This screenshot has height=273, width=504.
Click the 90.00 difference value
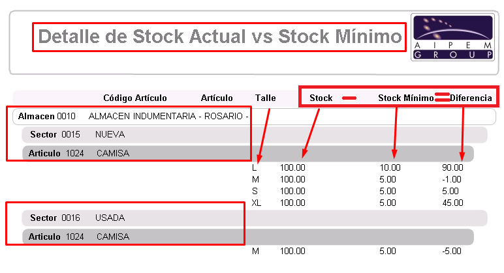click(452, 167)
